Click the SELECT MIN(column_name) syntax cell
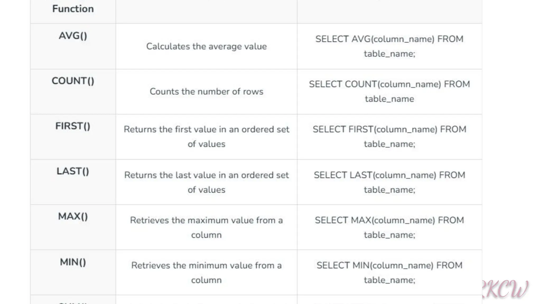 389,272
